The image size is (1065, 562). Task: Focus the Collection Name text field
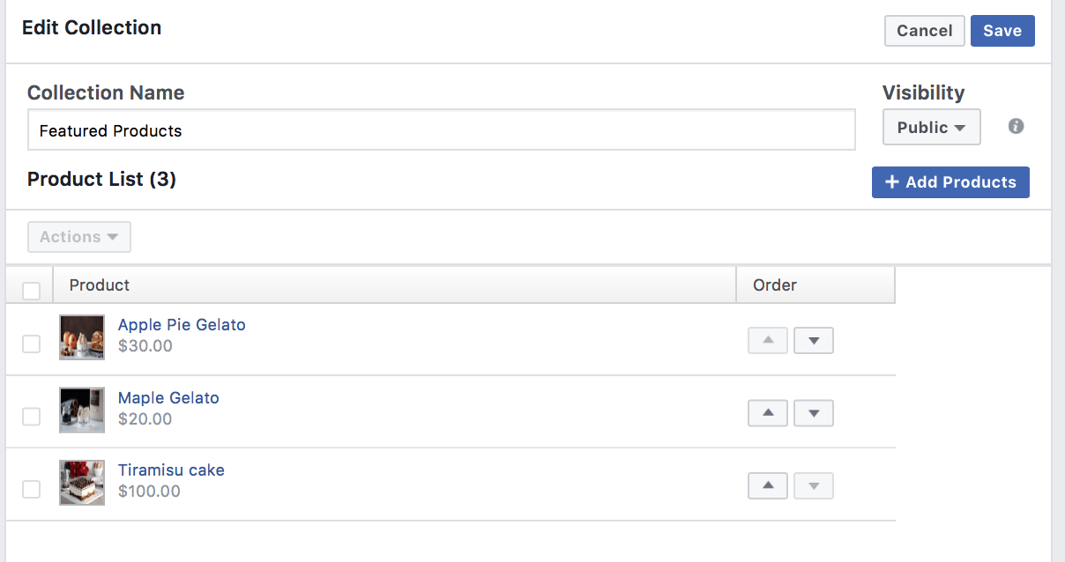(x=441, y=130)
